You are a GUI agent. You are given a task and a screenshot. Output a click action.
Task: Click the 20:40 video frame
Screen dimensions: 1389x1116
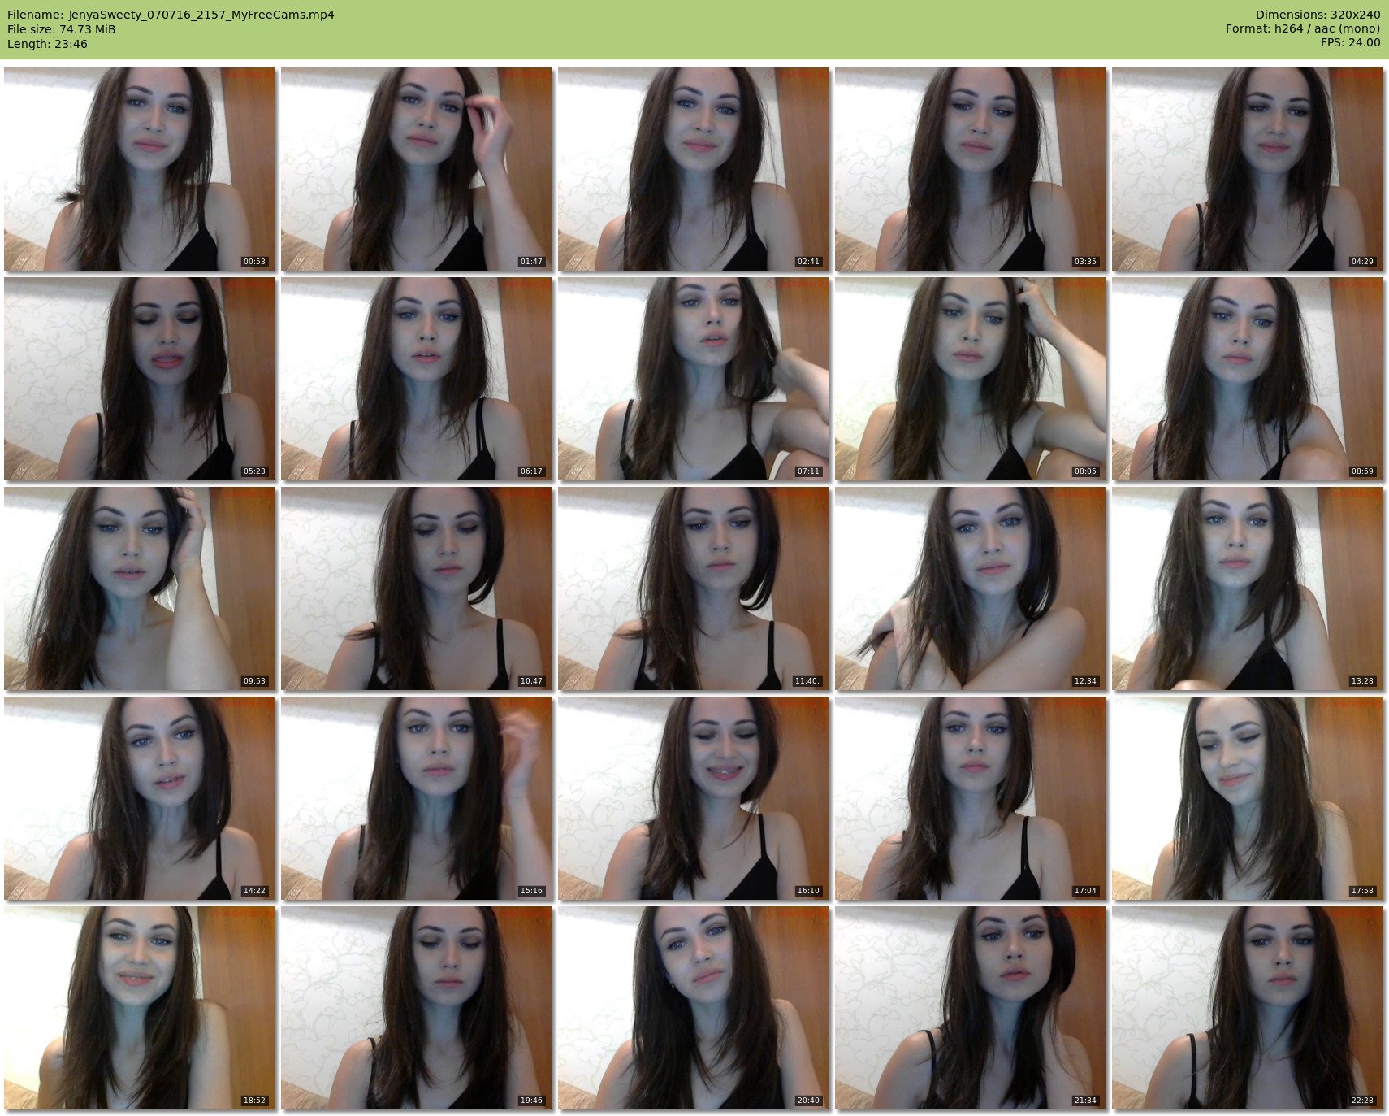coord(694,1008)
